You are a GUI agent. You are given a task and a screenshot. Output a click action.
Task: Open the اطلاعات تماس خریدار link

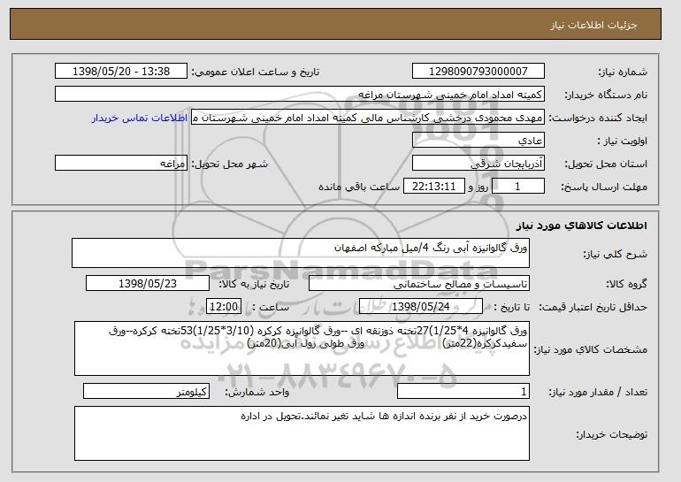(140, 118)
